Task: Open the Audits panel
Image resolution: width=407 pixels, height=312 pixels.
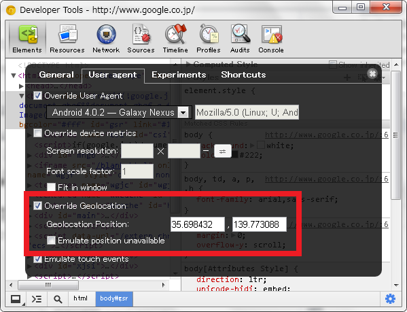Action: pyautogui.click(x=240, y=39)
